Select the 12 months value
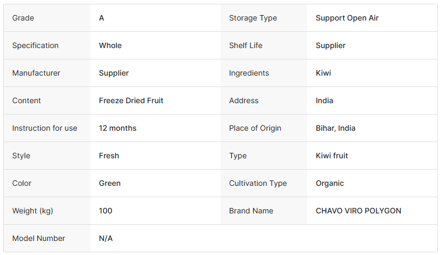This screenshot has width=441, height=255. 118,128
